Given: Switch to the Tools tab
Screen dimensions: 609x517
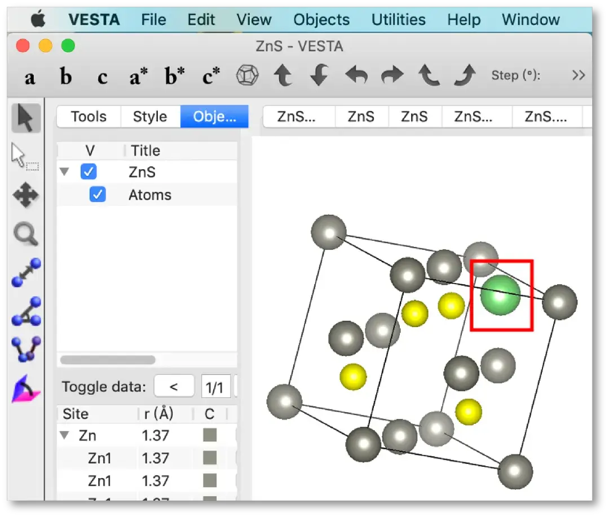Looking at the screenshot, I should coord(89,116).
